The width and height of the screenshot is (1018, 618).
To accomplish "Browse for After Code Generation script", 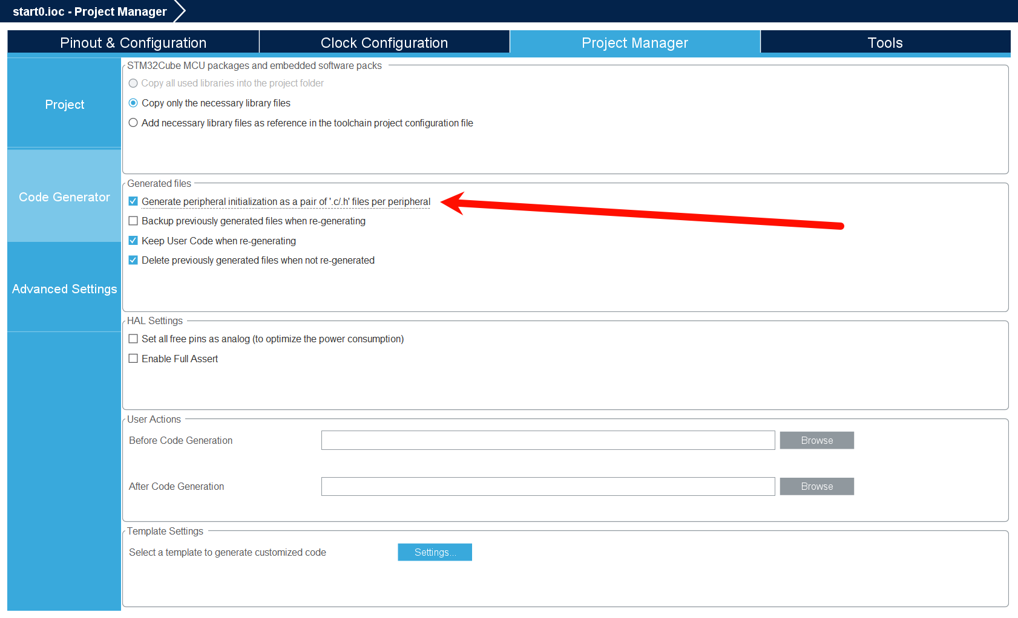I will (x=816, y=486).
